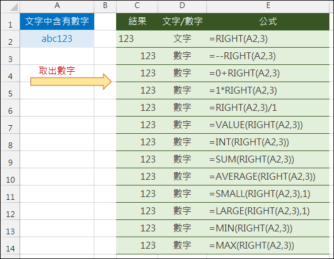Click the formula =0+RIGHT(A2,3) cell
This screenshot has height=259, width=334.
click(268, 73)
